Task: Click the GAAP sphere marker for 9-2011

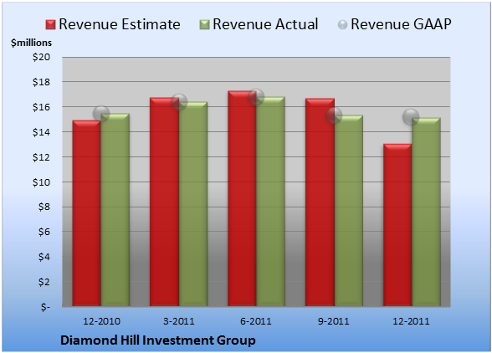Action: click(334, 115)
